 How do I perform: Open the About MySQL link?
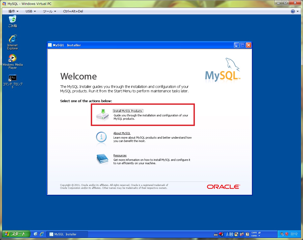tap(122, 133)
